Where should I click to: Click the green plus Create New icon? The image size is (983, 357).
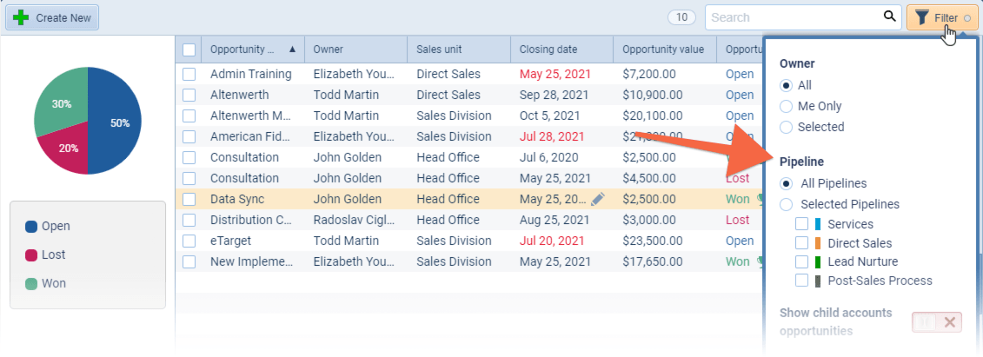click(21, 17)
